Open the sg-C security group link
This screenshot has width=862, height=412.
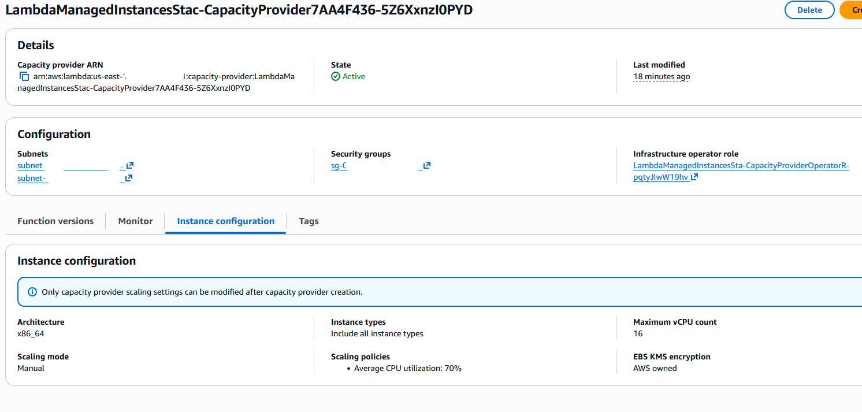[339, 165]
